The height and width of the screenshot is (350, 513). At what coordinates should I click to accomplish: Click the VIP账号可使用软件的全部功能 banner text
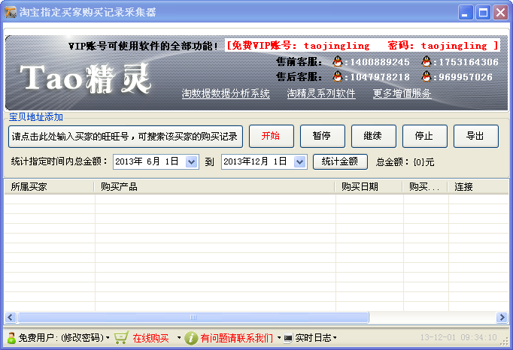click(x=143, y=46)
